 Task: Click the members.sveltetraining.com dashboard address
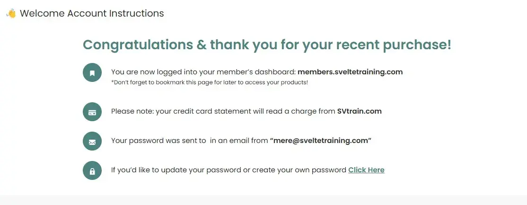(350, 72)
